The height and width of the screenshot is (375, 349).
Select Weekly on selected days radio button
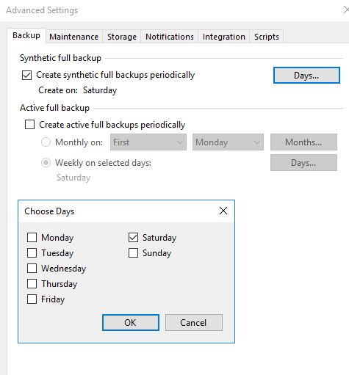pyautogui.click(x=46, y=163)
